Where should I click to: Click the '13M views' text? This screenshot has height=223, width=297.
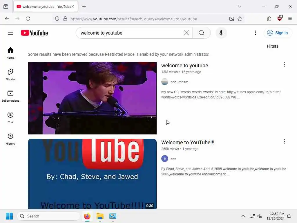169,72
